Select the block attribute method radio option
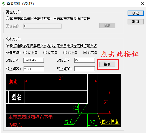The image size is (147, 134). pos(7,18)
